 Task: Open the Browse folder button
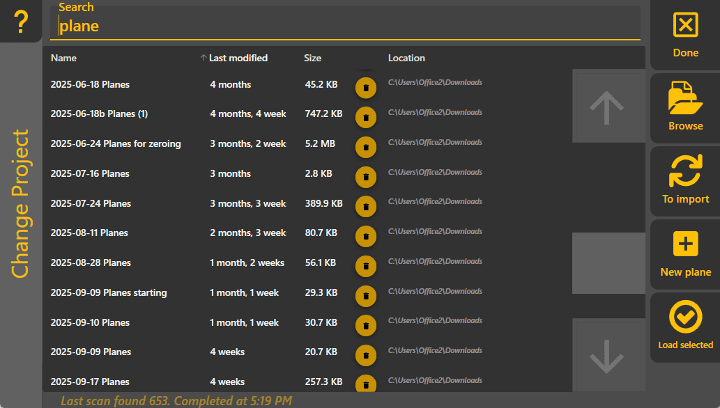pos(685,107)
